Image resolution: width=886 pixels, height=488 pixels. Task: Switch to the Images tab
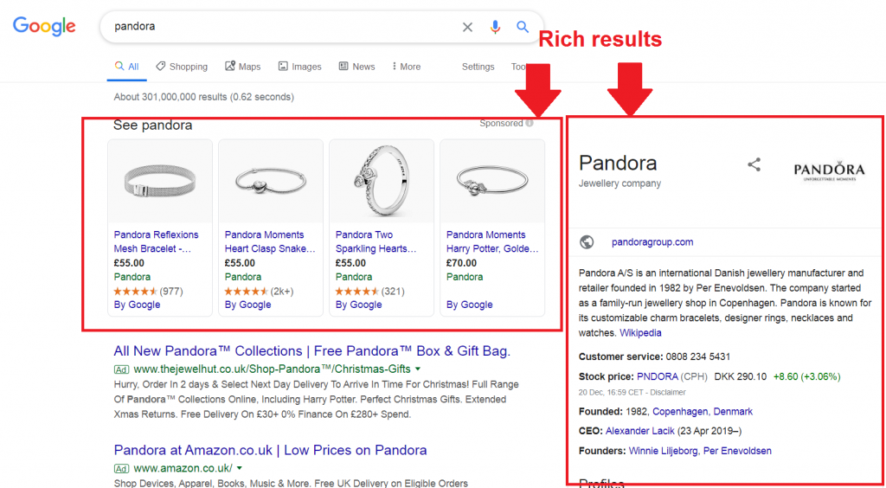299,67
